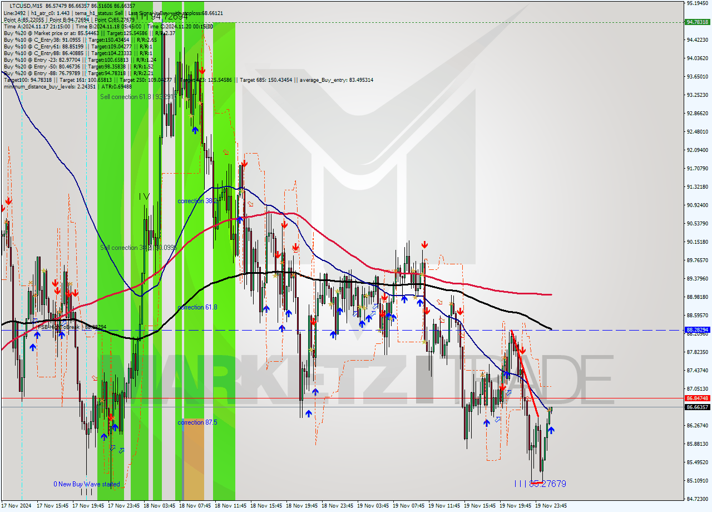
Task: Select the 88.28294 price level tag
Action: (x=698, y=330)
